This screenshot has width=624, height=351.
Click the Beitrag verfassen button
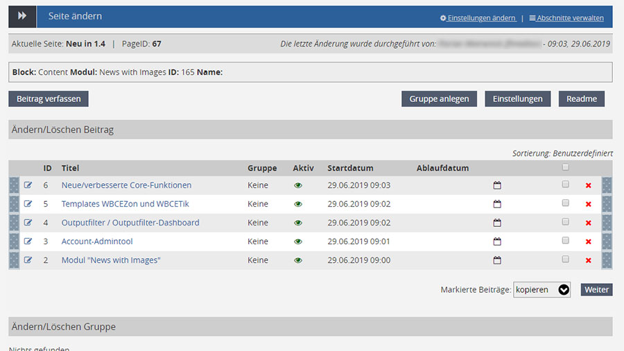click(49, 99)
